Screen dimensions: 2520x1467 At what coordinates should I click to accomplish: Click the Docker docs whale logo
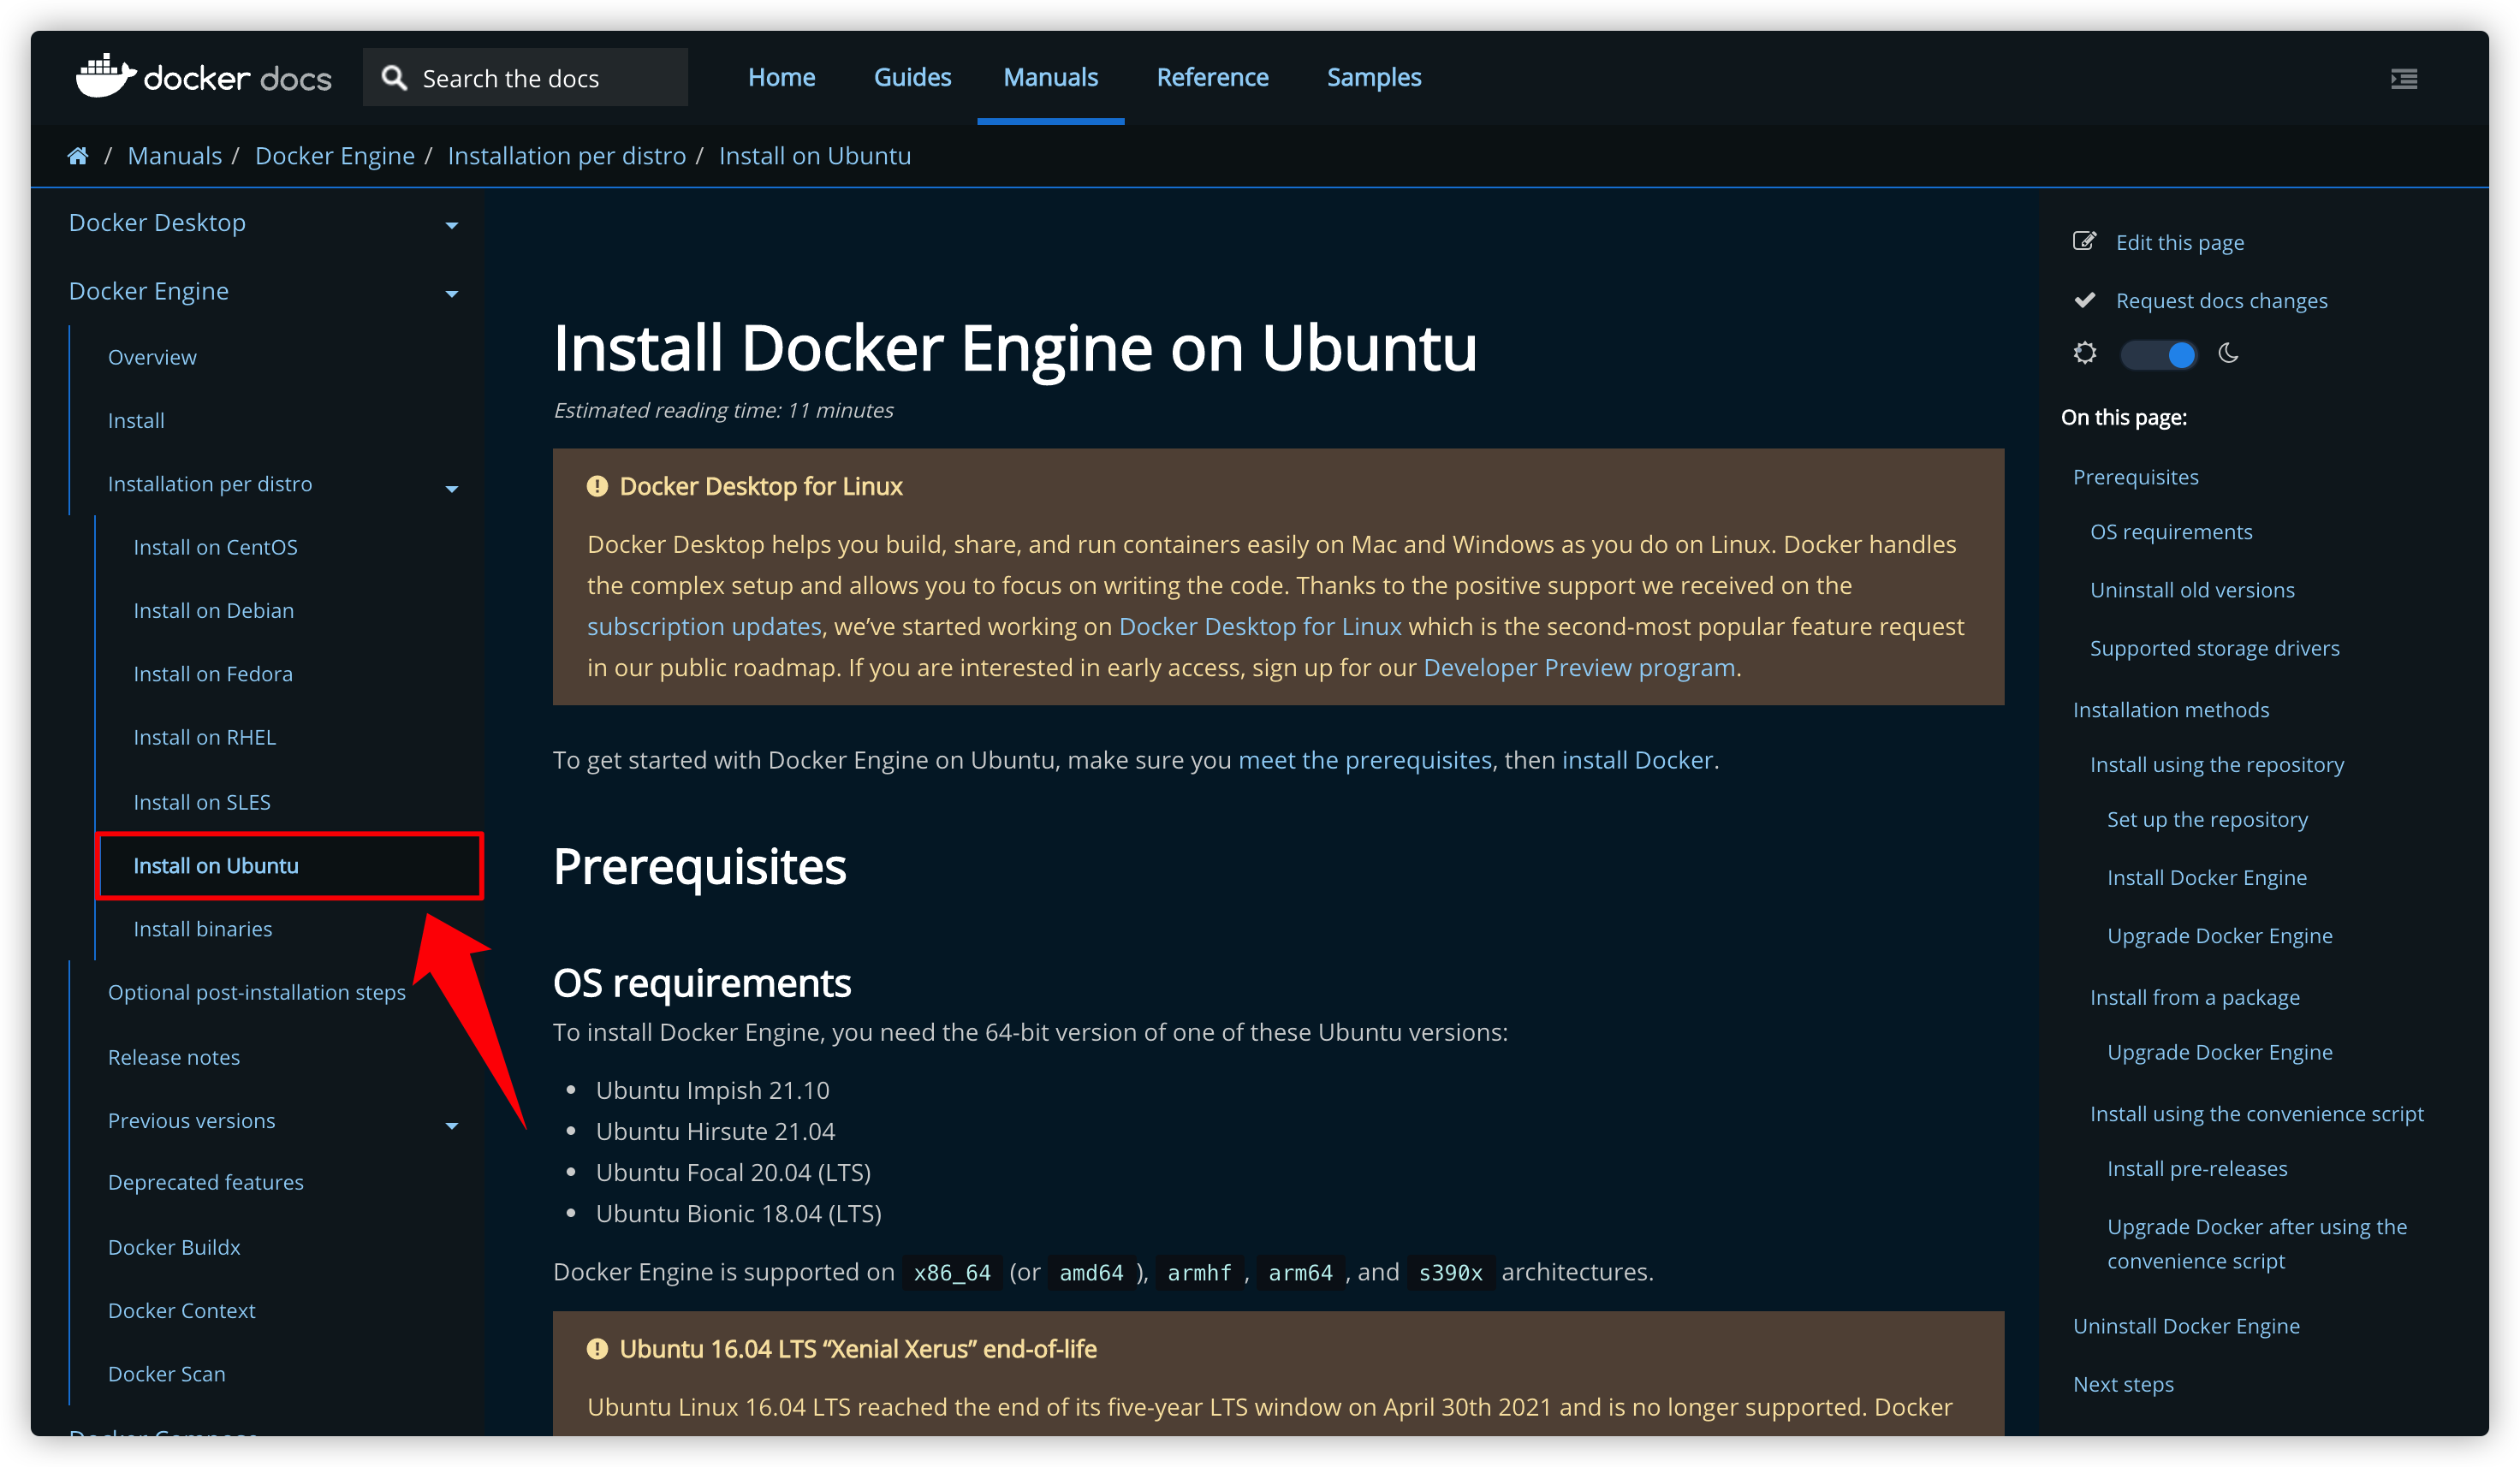[106, 76]
